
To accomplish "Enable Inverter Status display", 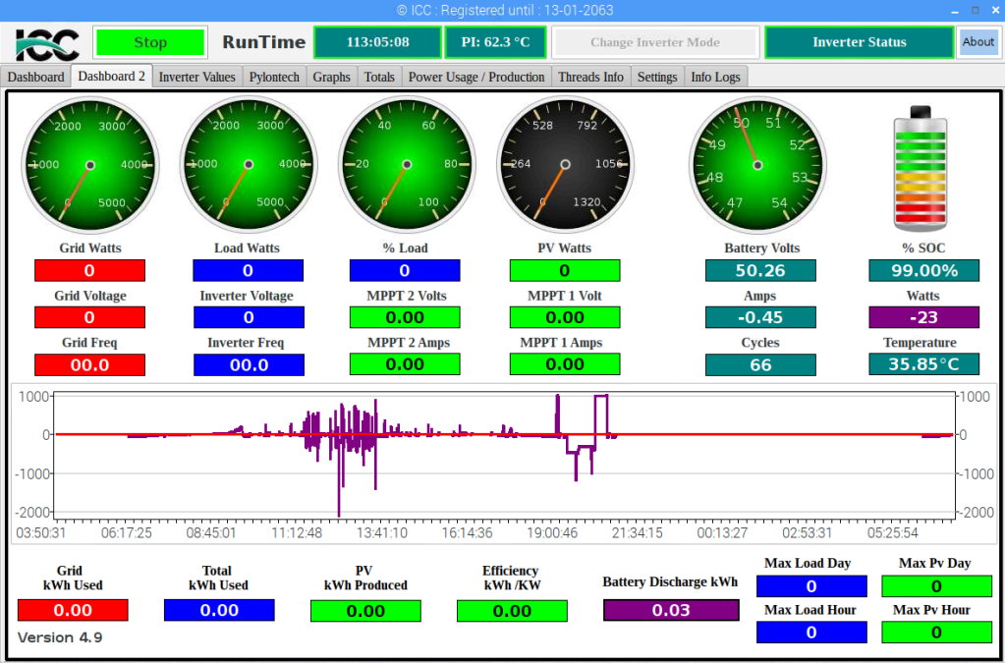I will coord(858,42).
